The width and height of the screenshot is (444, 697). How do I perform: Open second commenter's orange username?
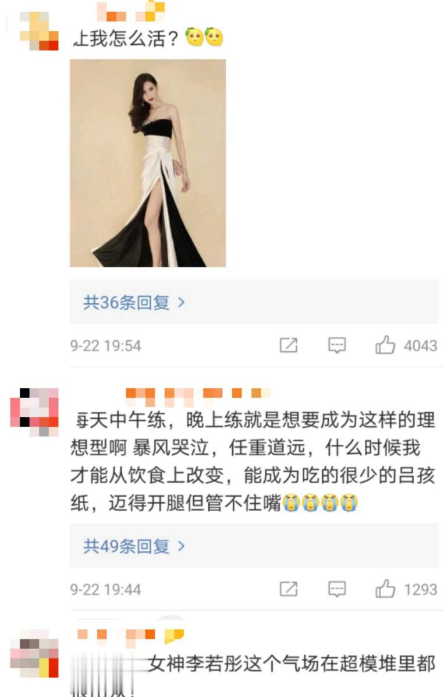tap(198, 397)
